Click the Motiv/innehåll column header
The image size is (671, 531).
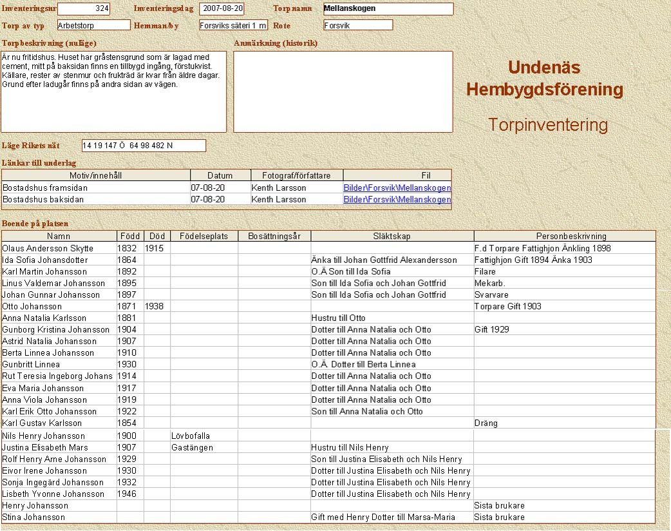96,175
